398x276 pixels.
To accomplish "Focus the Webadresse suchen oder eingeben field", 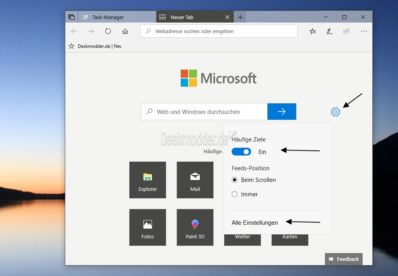I will coord(219,31).
